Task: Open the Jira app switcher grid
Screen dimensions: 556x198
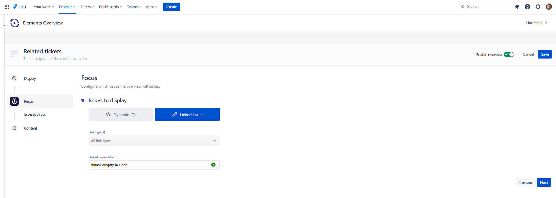Action: point(7,7)
